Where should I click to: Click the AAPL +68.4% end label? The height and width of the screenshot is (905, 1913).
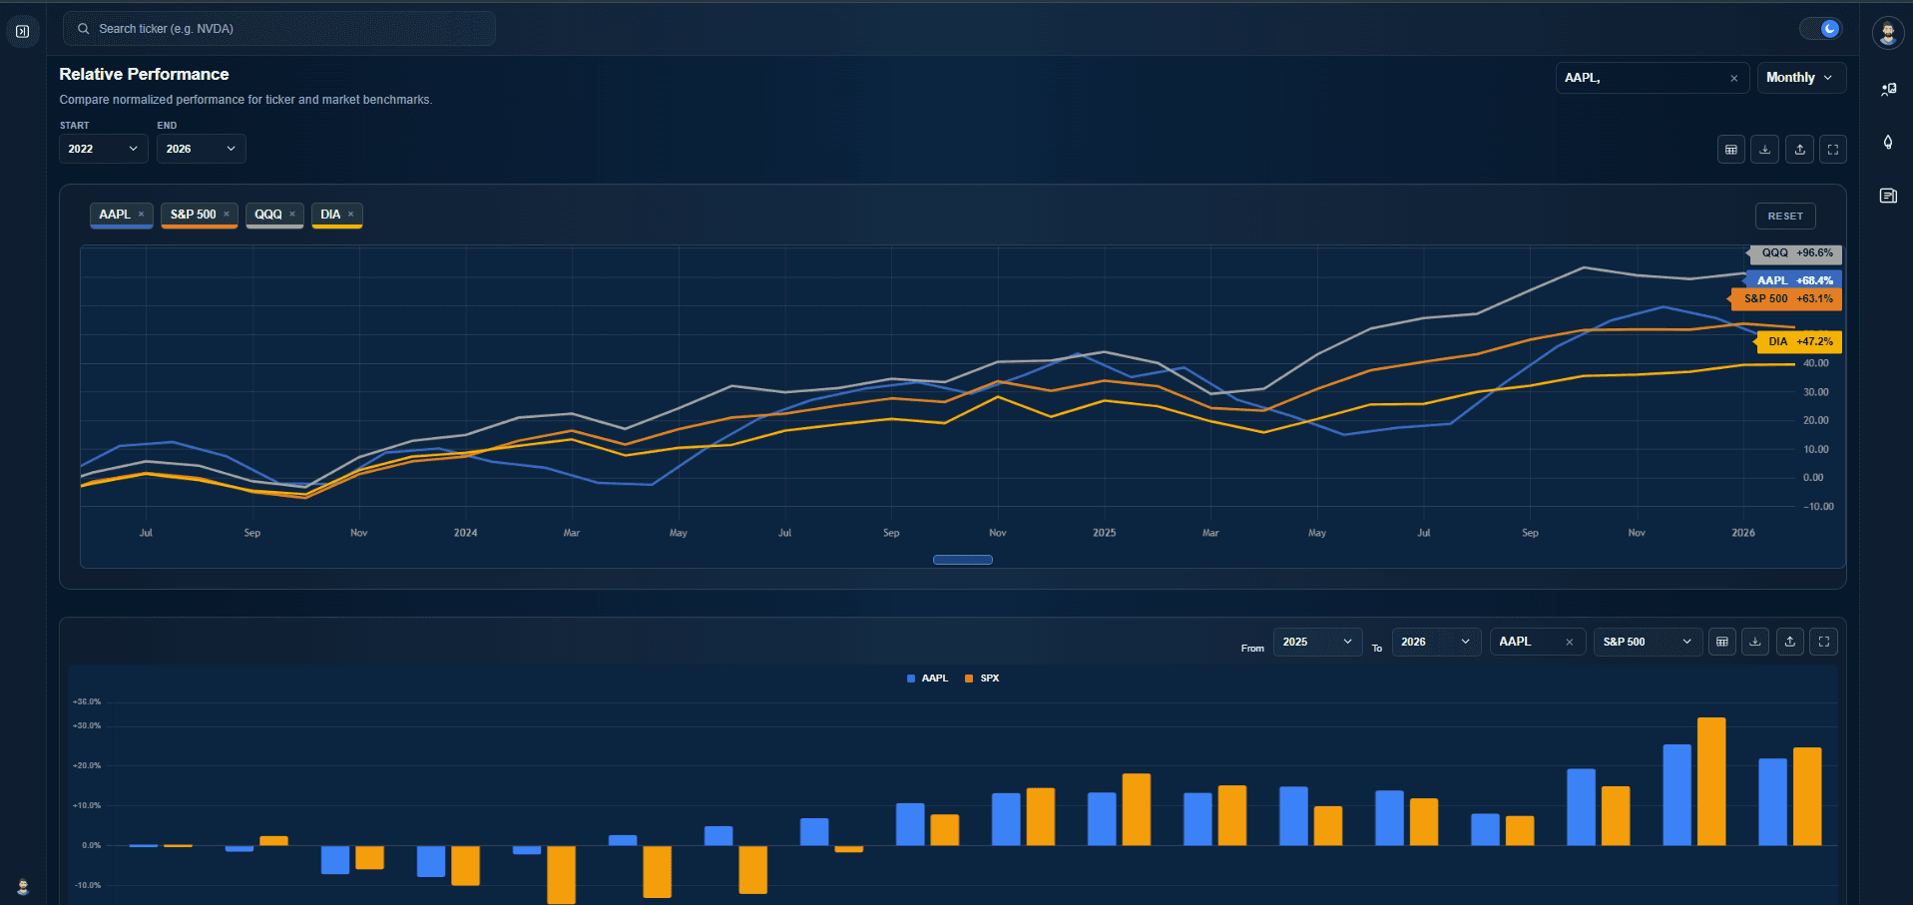tap(1793, 280)
